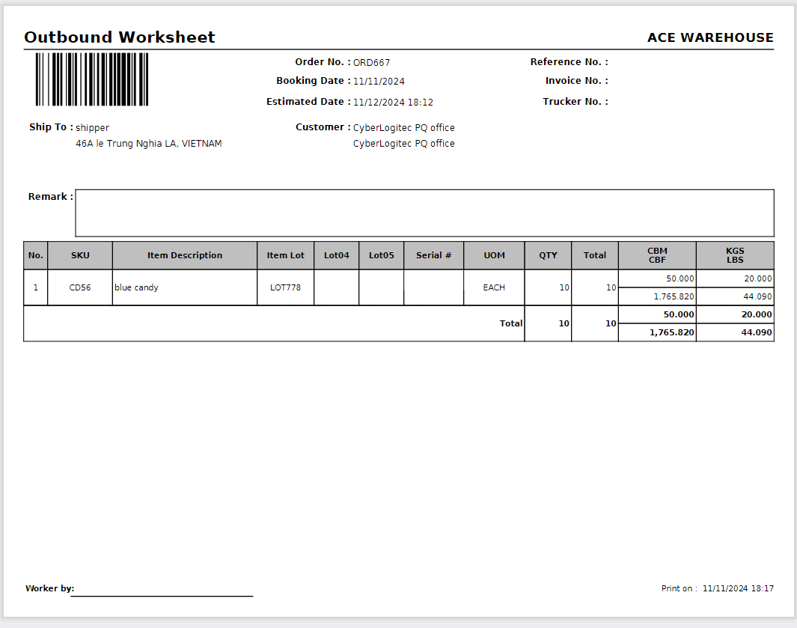Select print timestamp 11/11/2024 18:17
Image resolution: width=797 pixels, height=628 pixels.
738,588
